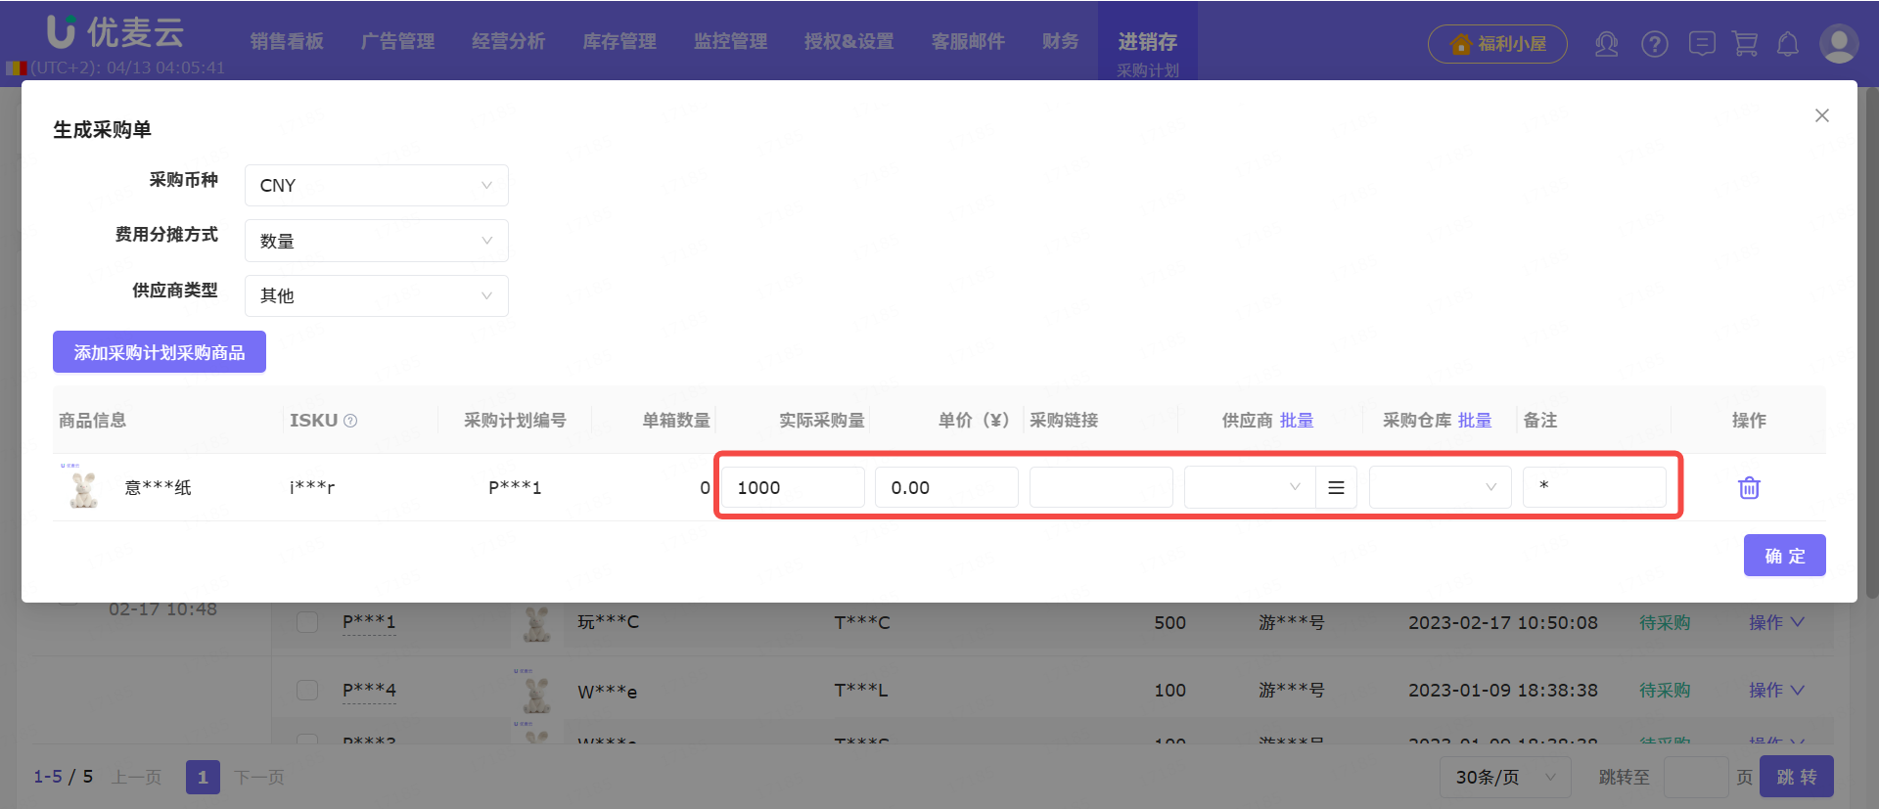
Task: Expand the 采购币种 CNY dropdown
Action: pos(377,185)
